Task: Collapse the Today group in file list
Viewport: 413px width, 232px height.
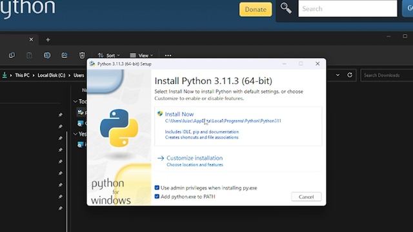Action: [76, 101]
